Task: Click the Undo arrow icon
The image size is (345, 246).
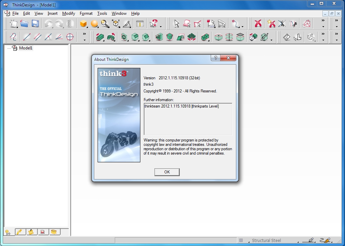Action: [48, 24]
